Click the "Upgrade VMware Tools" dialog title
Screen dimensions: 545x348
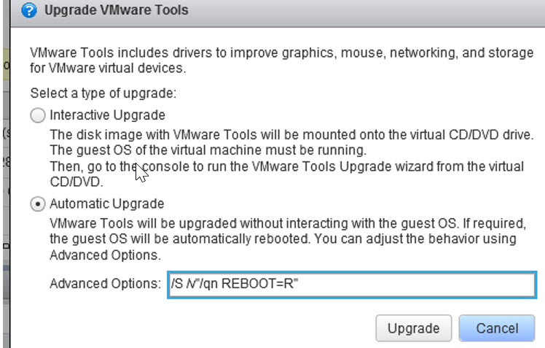[x=117, y=10]
